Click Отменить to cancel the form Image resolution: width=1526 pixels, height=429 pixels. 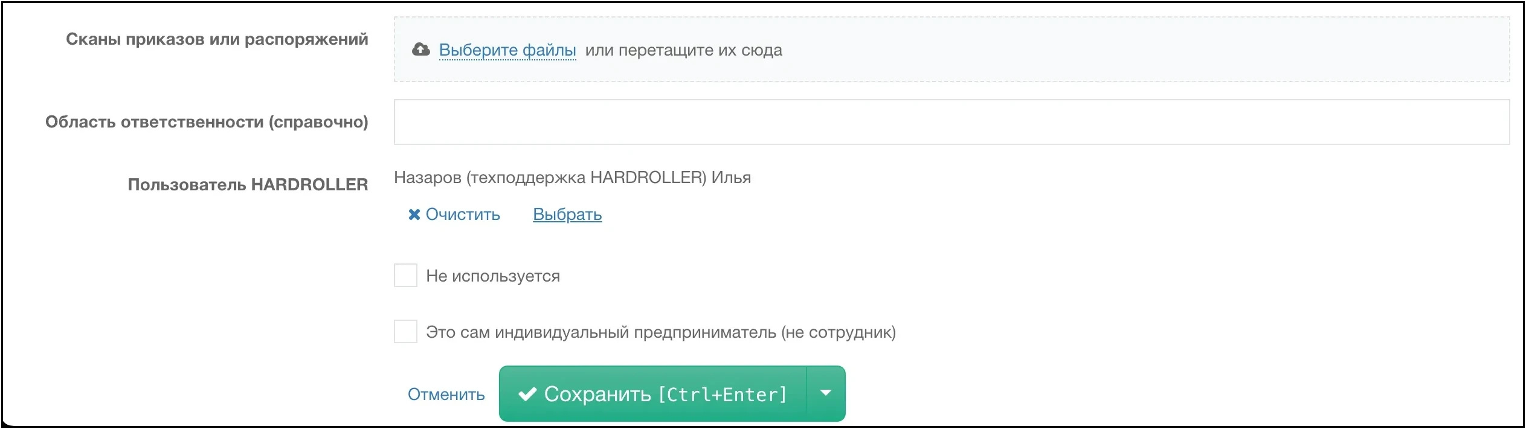pyautogui.click(x=446, y=395)
